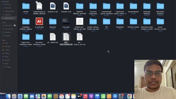The height and width of the screenshot is (99, 176).
Task: Open the Technical Assignment folder
Action: point(93,6)
